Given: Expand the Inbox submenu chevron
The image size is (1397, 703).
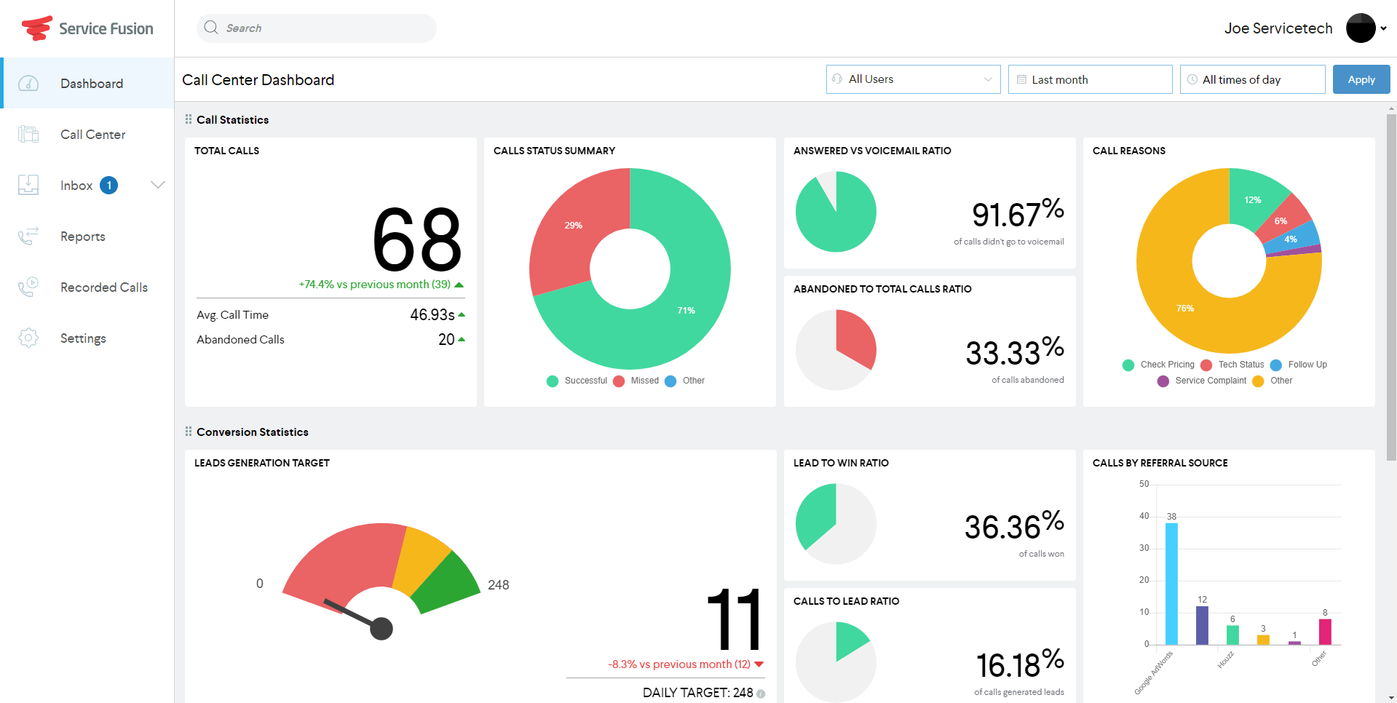Looking at the screenshot, I should [158, 185].
